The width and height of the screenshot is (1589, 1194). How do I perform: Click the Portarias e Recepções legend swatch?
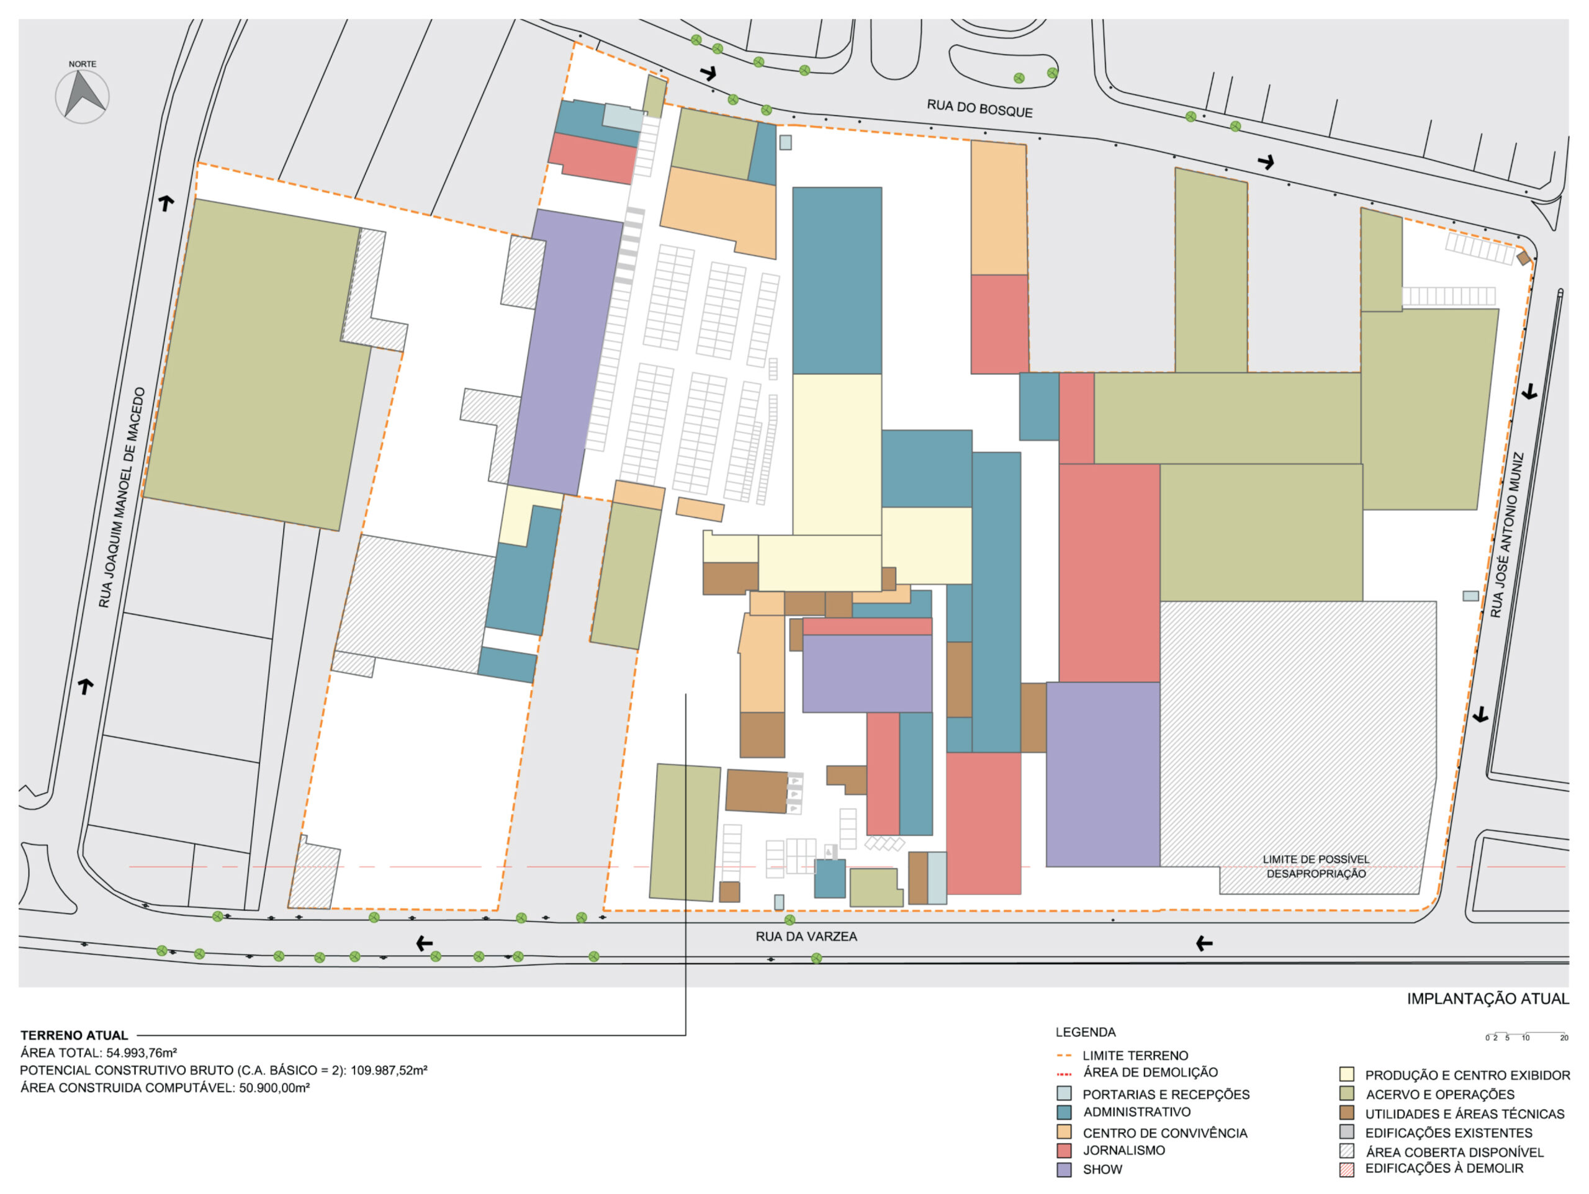pos(1064,1094)
